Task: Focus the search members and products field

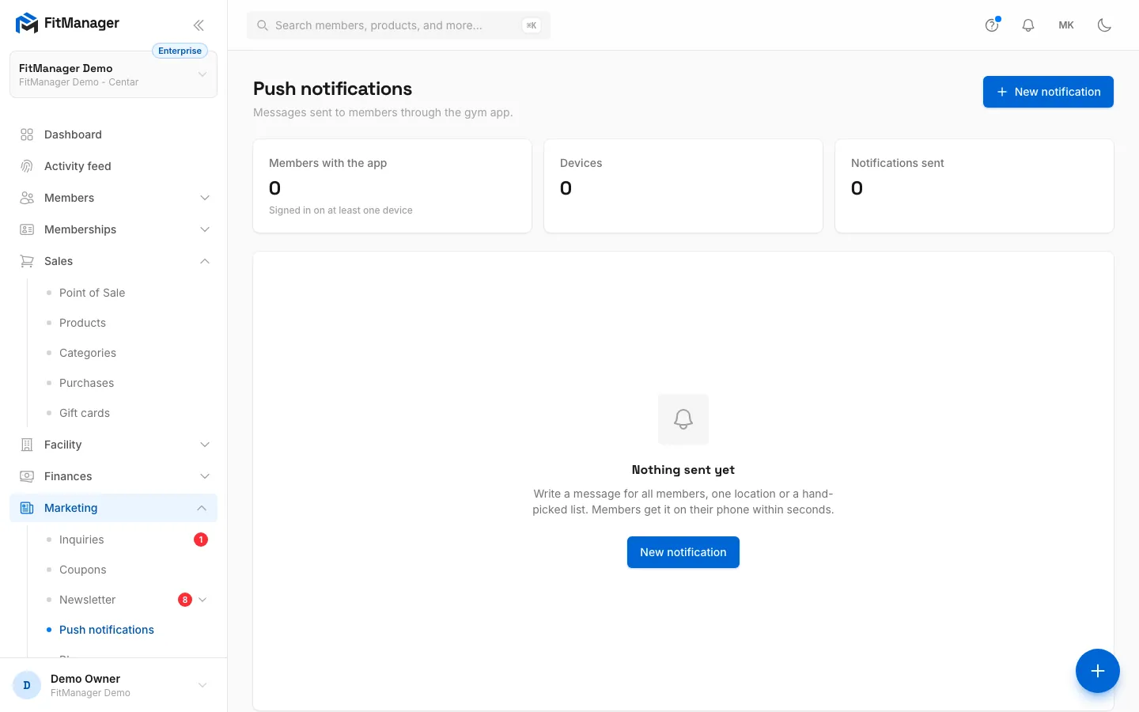Action: (399, 25)
